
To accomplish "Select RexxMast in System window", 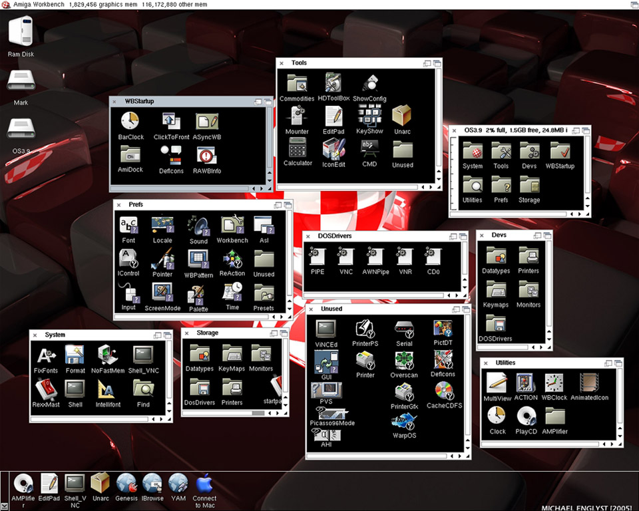I will coord(46,389).
